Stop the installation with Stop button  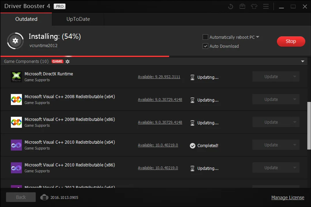pyautogui.click(x=291, y=41)
